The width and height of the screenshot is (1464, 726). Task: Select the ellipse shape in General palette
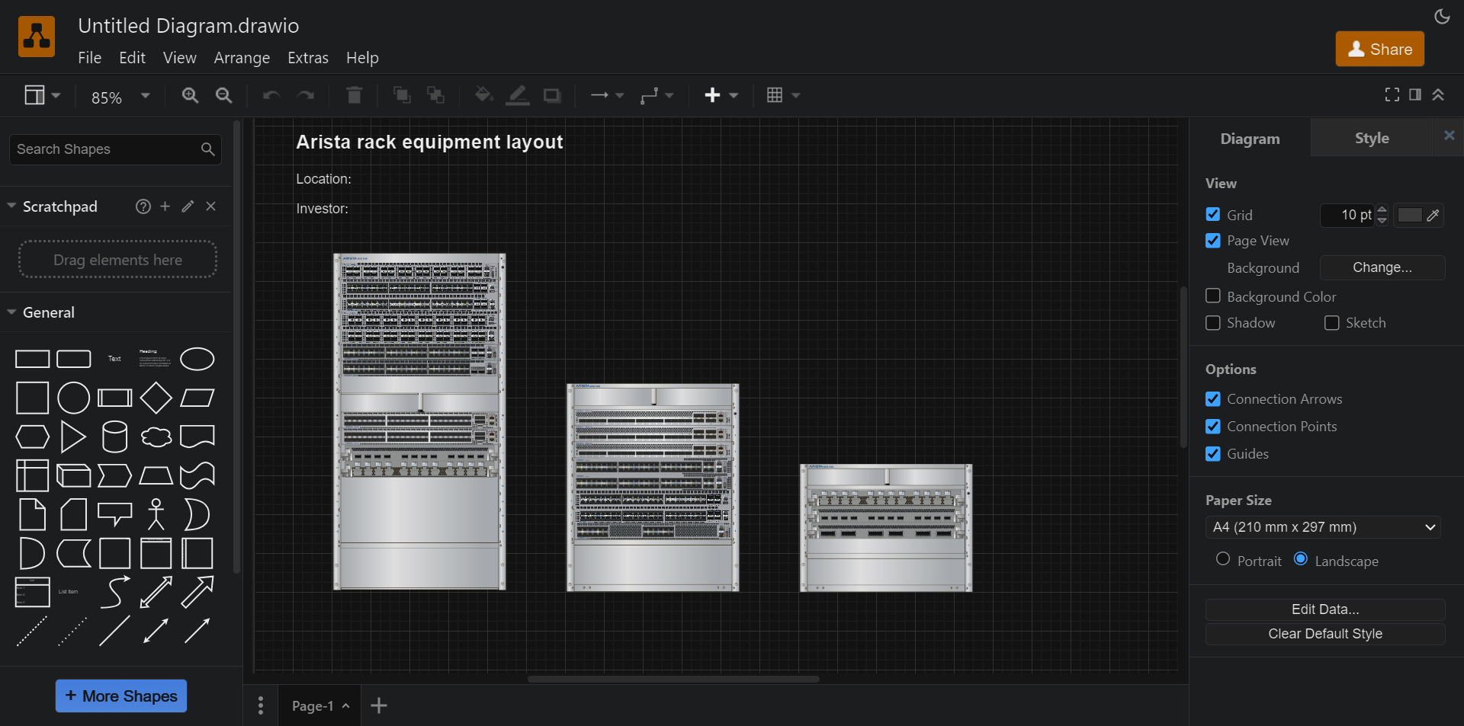click(x=197, y=359)
